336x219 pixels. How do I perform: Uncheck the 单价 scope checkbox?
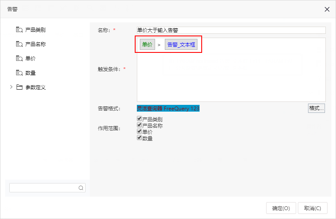[x=139, y=131]
